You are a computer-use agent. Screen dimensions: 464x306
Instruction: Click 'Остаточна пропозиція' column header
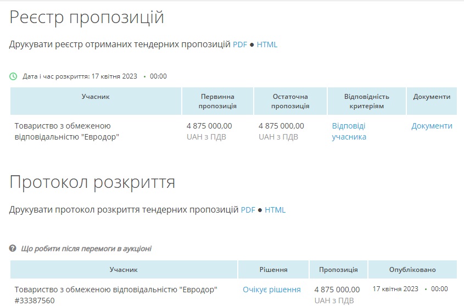click(x=290, y=101)
